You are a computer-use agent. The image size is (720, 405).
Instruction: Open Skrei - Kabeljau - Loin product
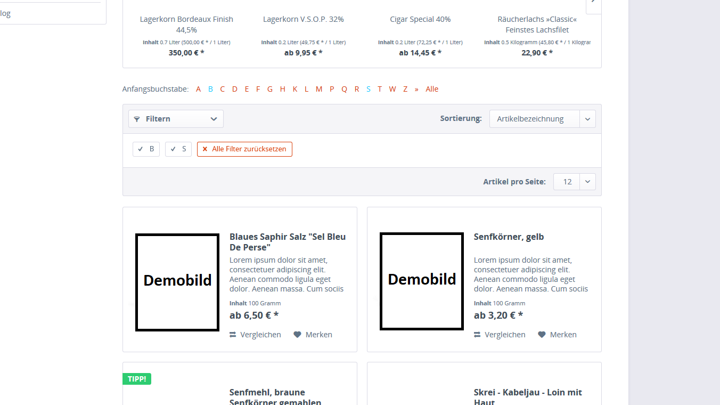(x=528, y=397)
